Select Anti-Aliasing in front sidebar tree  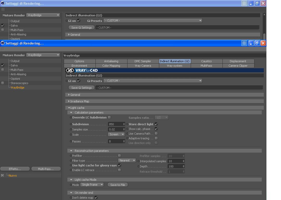[x=18, y=74]
